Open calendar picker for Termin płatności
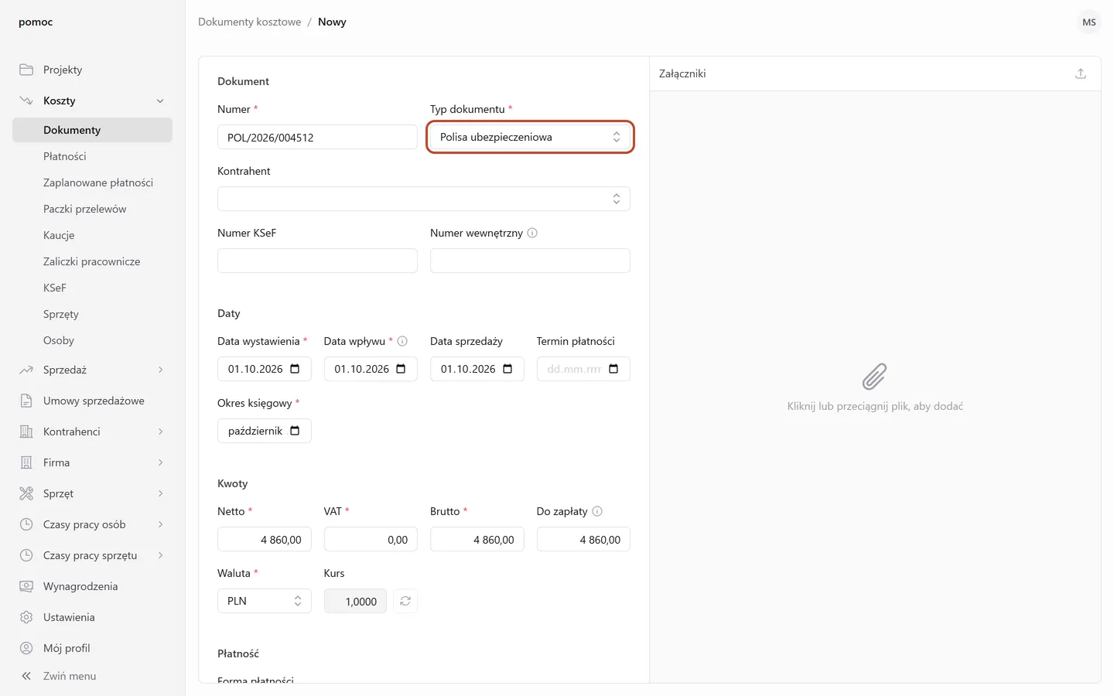This screenshot has height=696, width=1114. 613,369
